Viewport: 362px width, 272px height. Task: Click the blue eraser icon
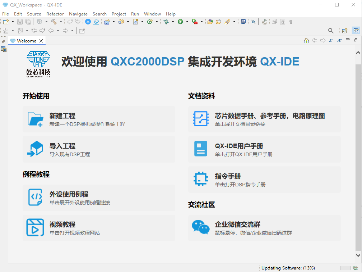click(96, 22)
